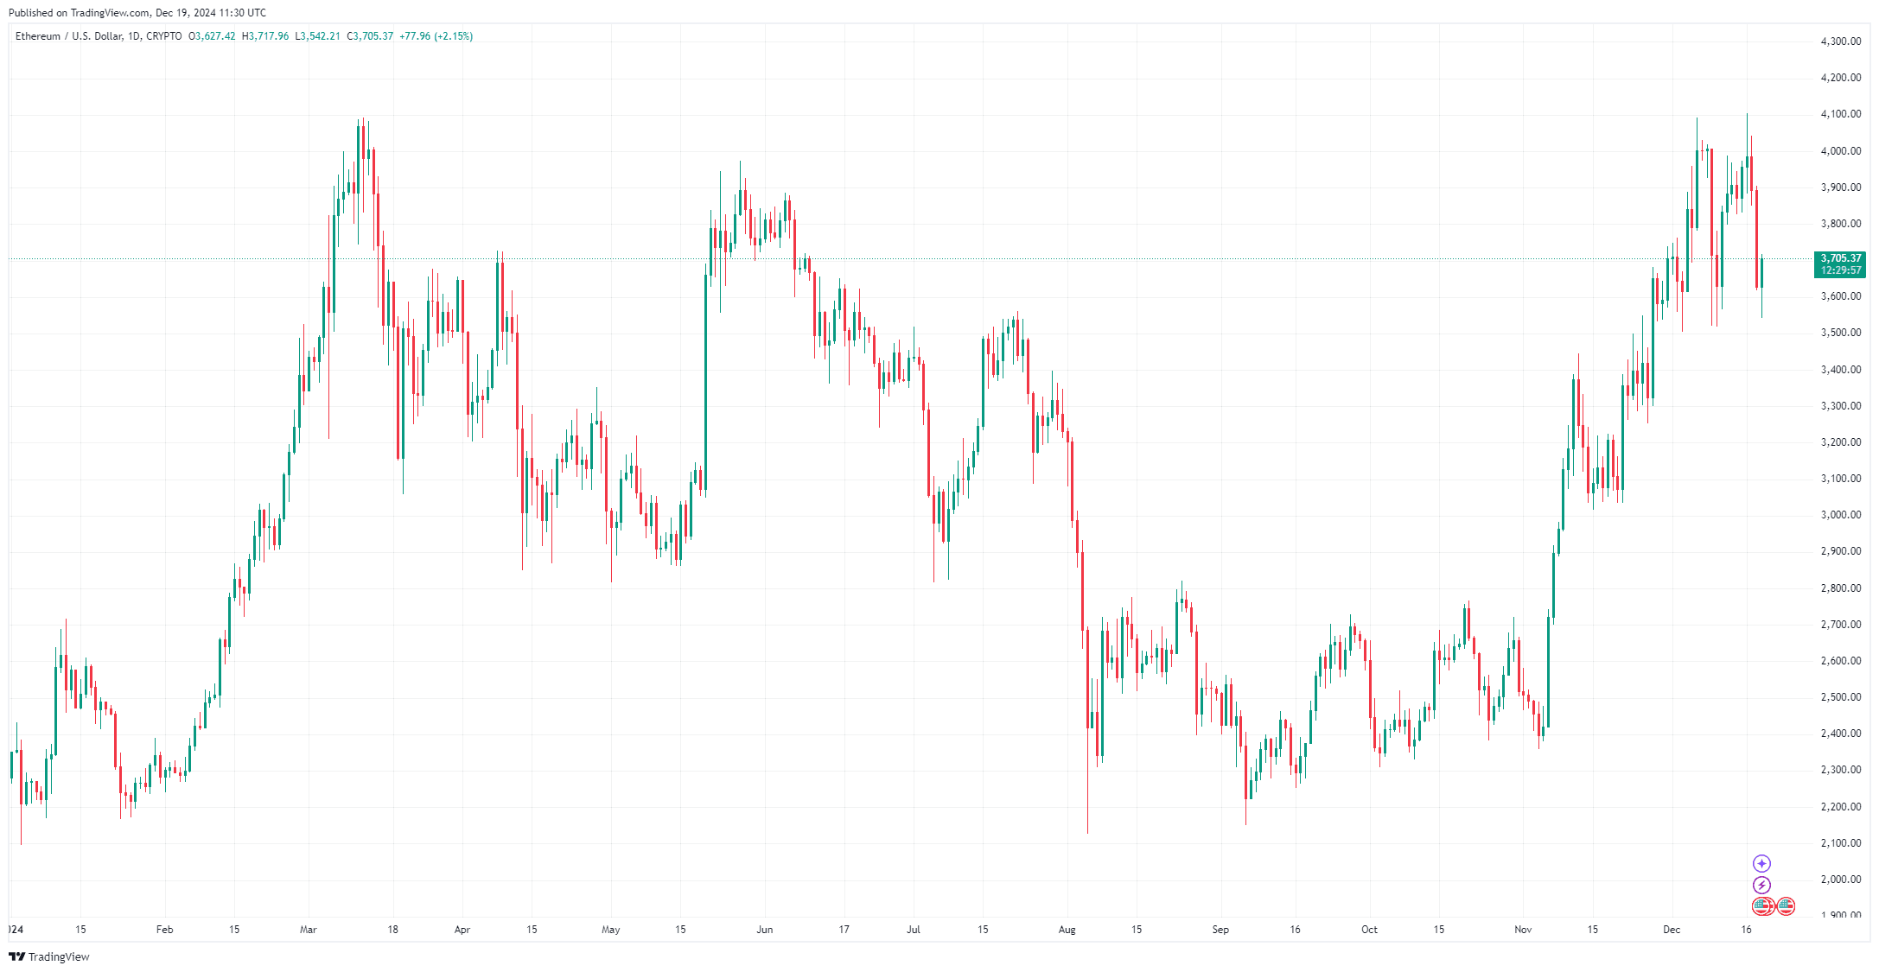
Task: Click the 4,300.00 price axis label
Action: (x=1840, y=41)
